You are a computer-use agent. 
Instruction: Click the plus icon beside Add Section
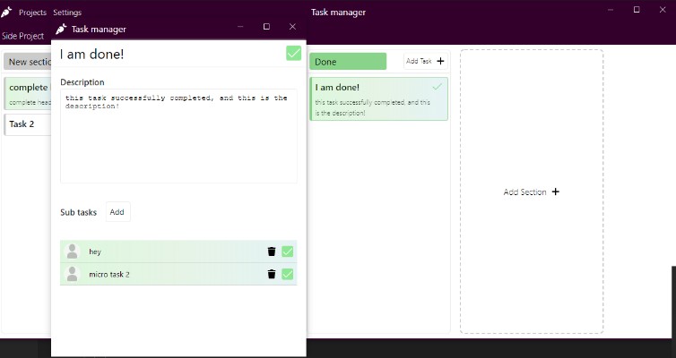[x=556, y=192]
